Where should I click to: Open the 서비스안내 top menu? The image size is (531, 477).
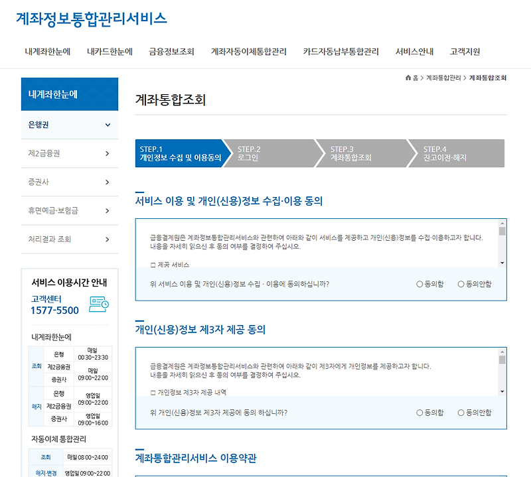(x=414, y=52)
